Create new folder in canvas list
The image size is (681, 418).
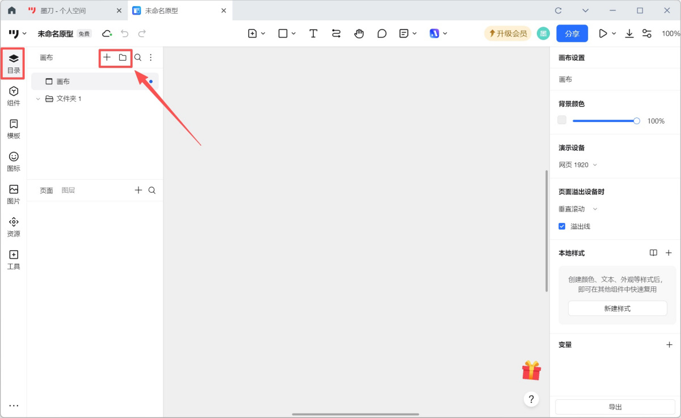pyautogui.click(x=123, y=57)
